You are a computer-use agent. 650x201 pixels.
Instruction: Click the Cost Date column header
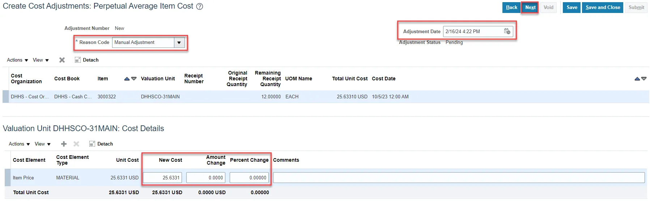[383, 79]
